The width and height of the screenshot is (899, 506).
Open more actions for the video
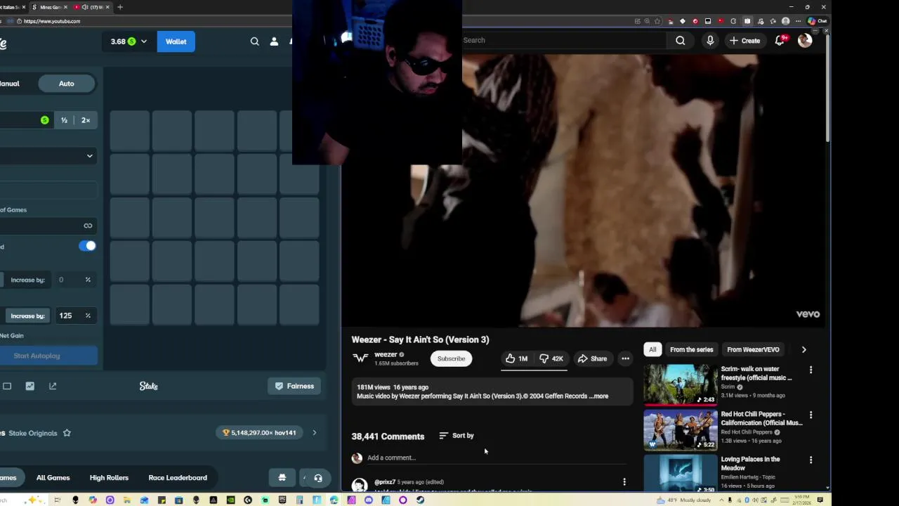pyautogui.click(x=625, y=358)
